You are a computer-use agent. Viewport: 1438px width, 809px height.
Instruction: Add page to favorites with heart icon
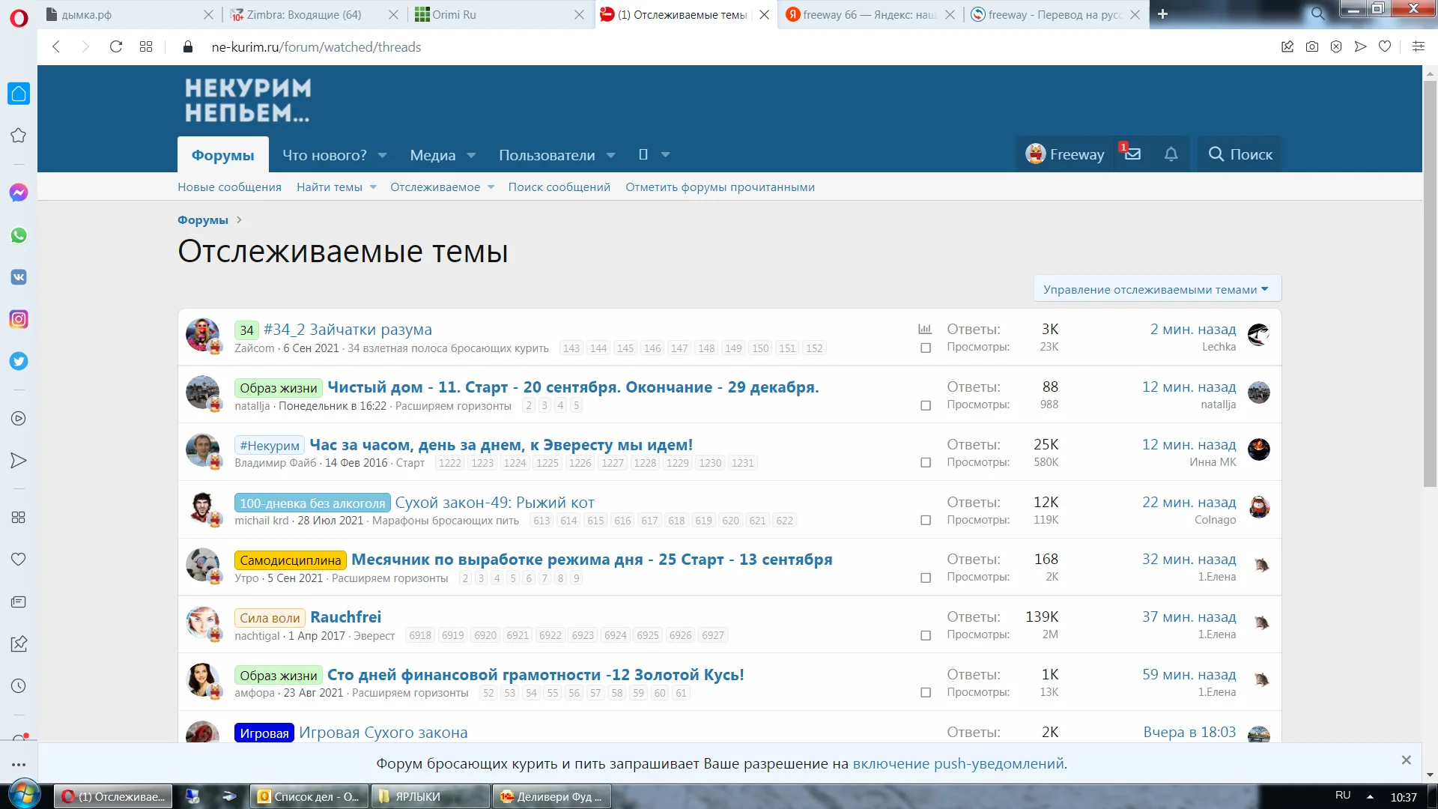1385,46
